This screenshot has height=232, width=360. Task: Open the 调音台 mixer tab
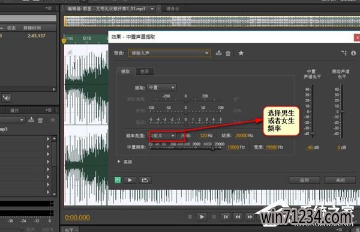coord(172,9)
